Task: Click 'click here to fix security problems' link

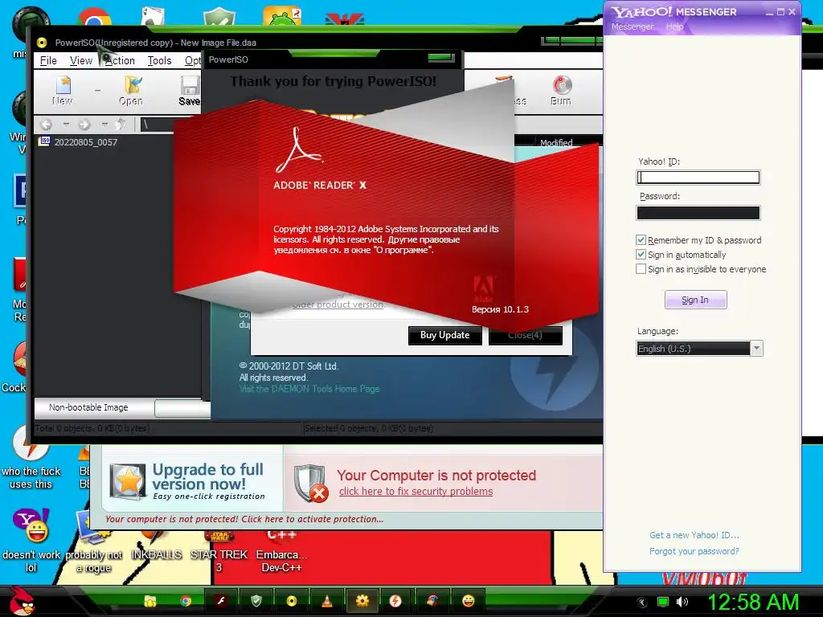Action: (x=416, y=492)
